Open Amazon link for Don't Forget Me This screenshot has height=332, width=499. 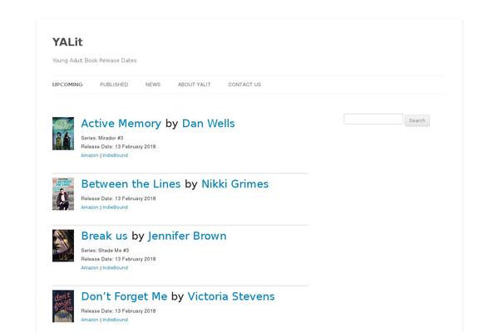[90, 320]
